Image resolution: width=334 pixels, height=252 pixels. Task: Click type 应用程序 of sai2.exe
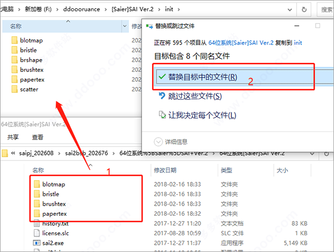coord(232,243)
